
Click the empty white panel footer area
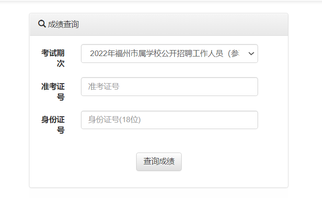point(159,179)
